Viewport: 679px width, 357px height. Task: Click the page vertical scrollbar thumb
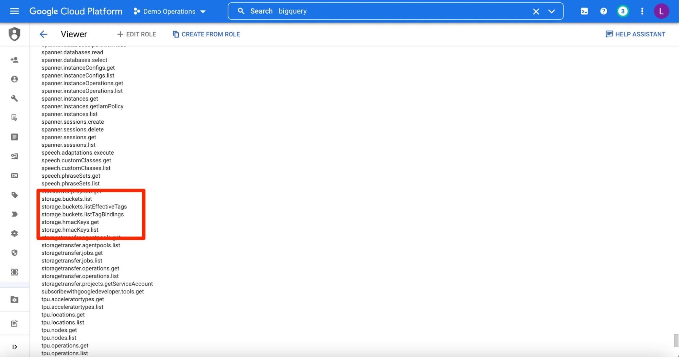(676, 340)
